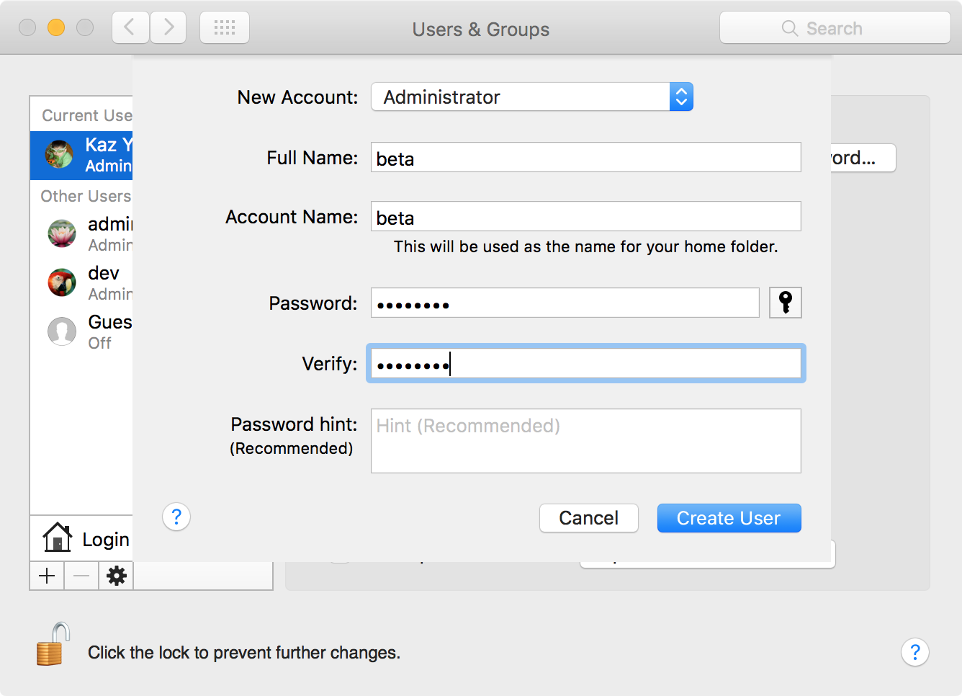Click the back navigation arrow
The width and height of the screenshot is (962, 696).
[130, 27]
